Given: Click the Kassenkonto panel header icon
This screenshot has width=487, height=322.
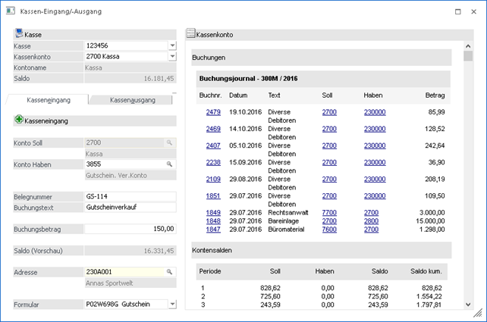Looking at the screenshot, I should click(x=190, y=35).
